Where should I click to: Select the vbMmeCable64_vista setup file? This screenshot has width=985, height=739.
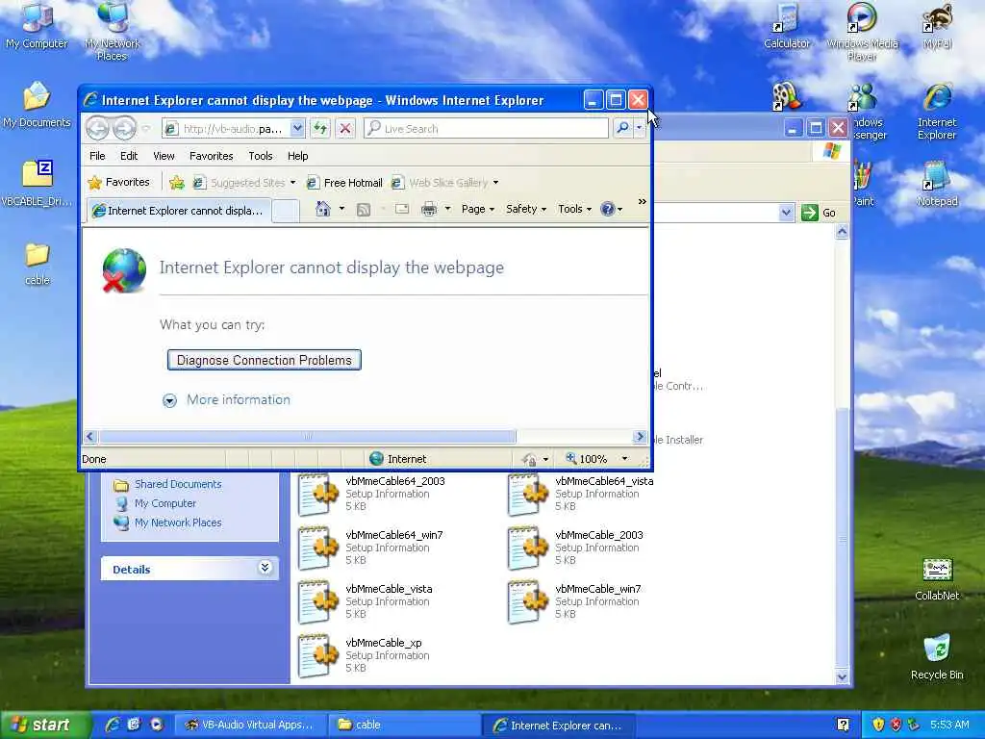click(582, 494)
